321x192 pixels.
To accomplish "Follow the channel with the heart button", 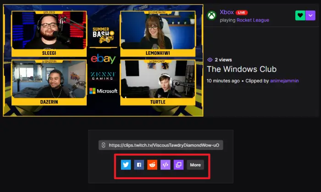I will [300, 16].
